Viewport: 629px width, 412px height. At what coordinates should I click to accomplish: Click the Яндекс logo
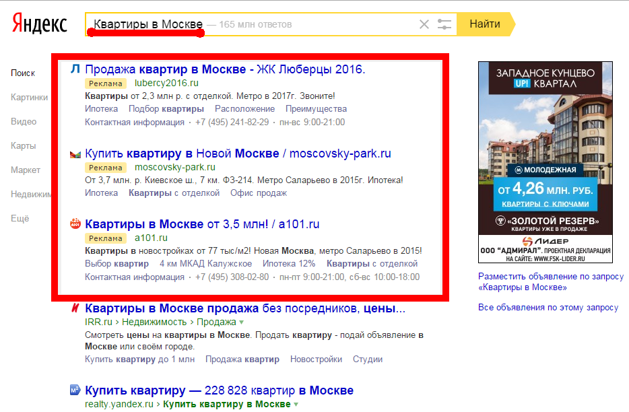[39, 24]
